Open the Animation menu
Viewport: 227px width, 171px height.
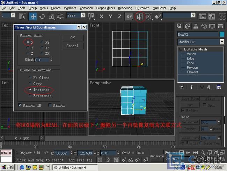[86, 8]
